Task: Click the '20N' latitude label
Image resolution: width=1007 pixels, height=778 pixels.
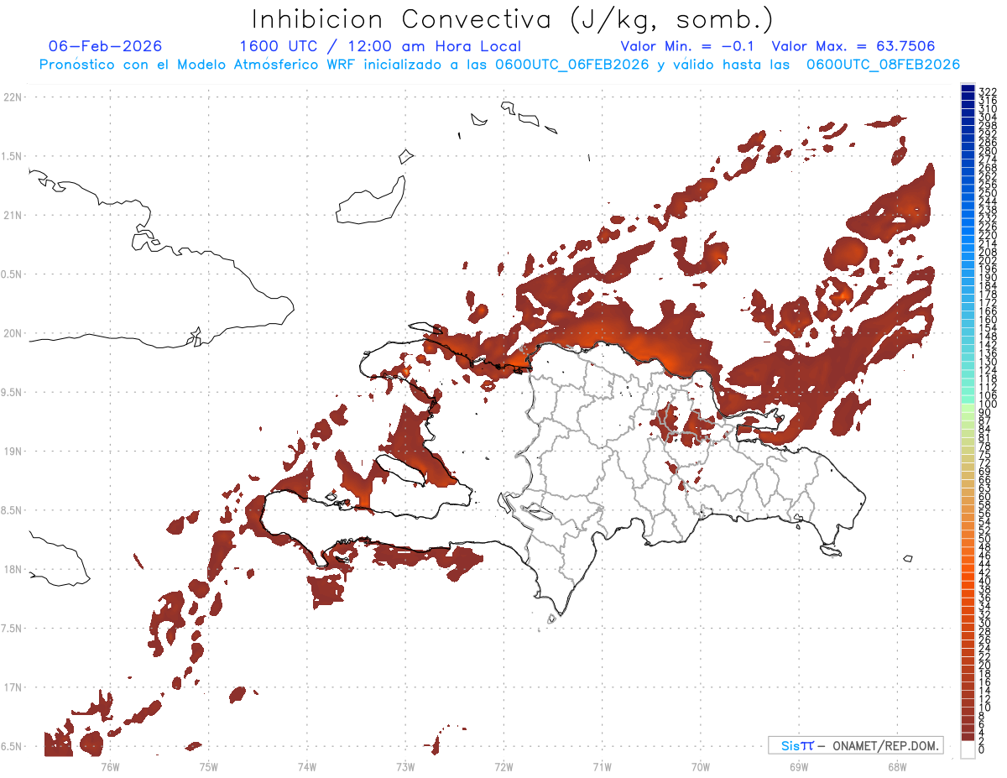Action: [x=12, y=334]
